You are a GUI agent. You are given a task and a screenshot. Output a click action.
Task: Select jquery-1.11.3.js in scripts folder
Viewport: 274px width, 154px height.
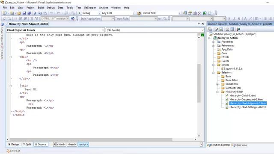coord(234,69)
